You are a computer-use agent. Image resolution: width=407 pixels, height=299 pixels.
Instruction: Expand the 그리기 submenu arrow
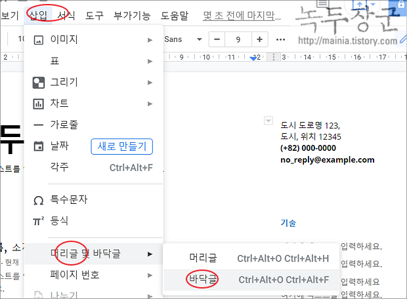click(x=150, y=83)
